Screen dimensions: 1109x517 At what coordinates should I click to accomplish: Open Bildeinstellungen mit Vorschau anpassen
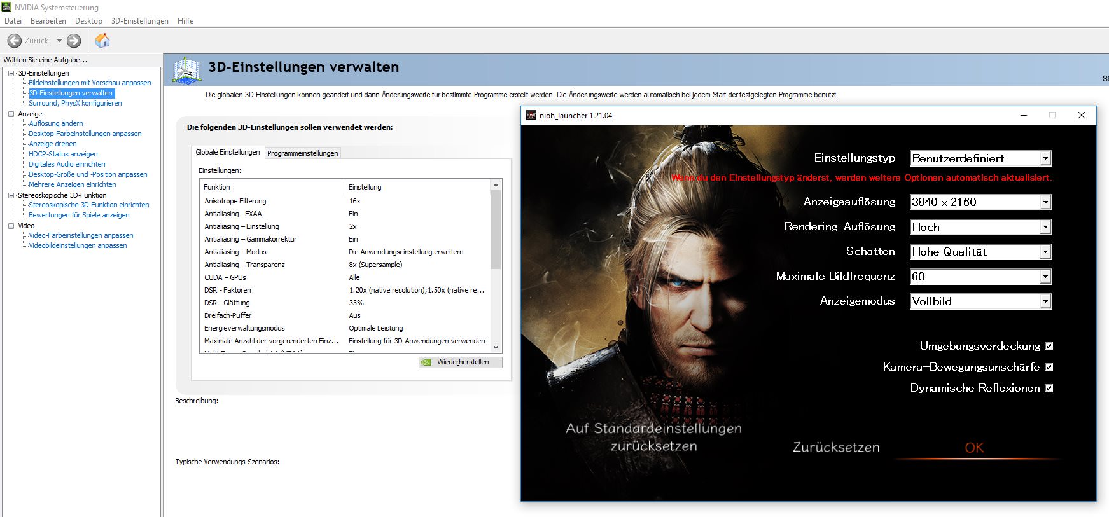pyautogui.click(x=90, y=83)
